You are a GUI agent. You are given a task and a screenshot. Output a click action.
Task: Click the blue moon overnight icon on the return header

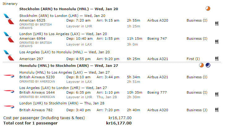(208, 65)
